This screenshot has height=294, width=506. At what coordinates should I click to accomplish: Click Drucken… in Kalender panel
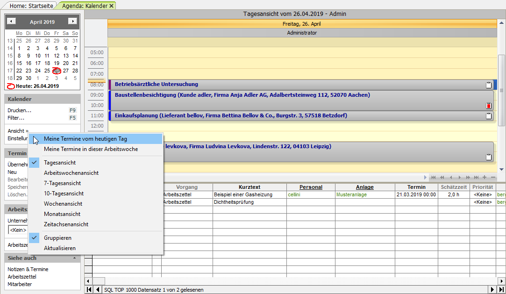pos(19,110)
